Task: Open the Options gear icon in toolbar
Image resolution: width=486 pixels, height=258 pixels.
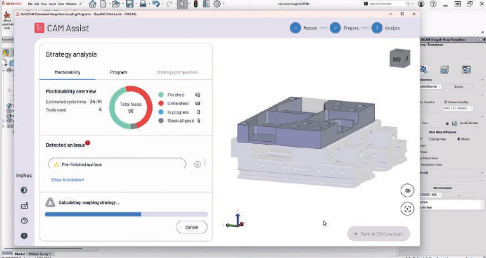Action: (x=217, y=4)
